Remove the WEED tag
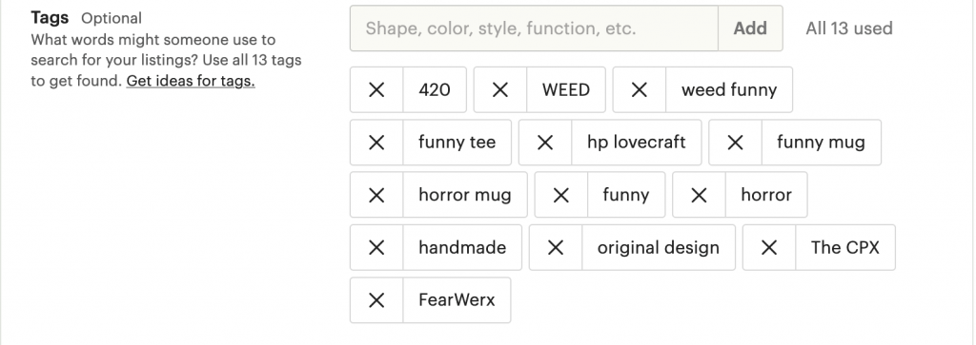The height and width of the screenshot is (345, 976). (x=500, y=90)
